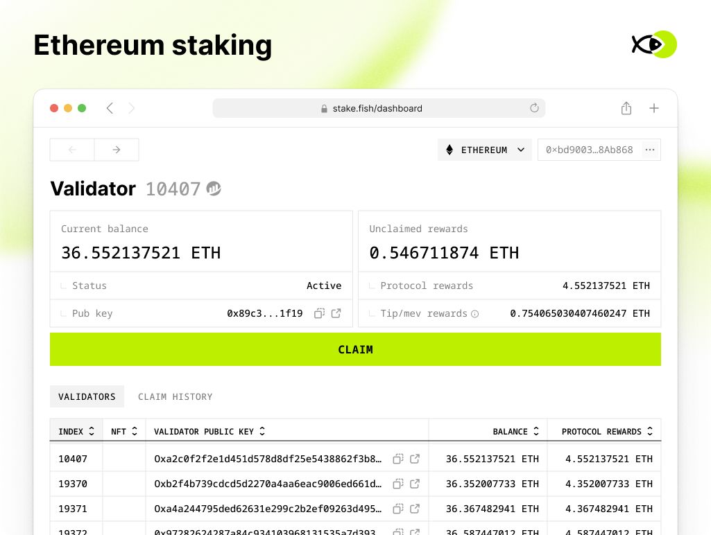Copy public key of validator 19371 row
711x535 pixels.
pyautogui.click(x=397, y=509)
